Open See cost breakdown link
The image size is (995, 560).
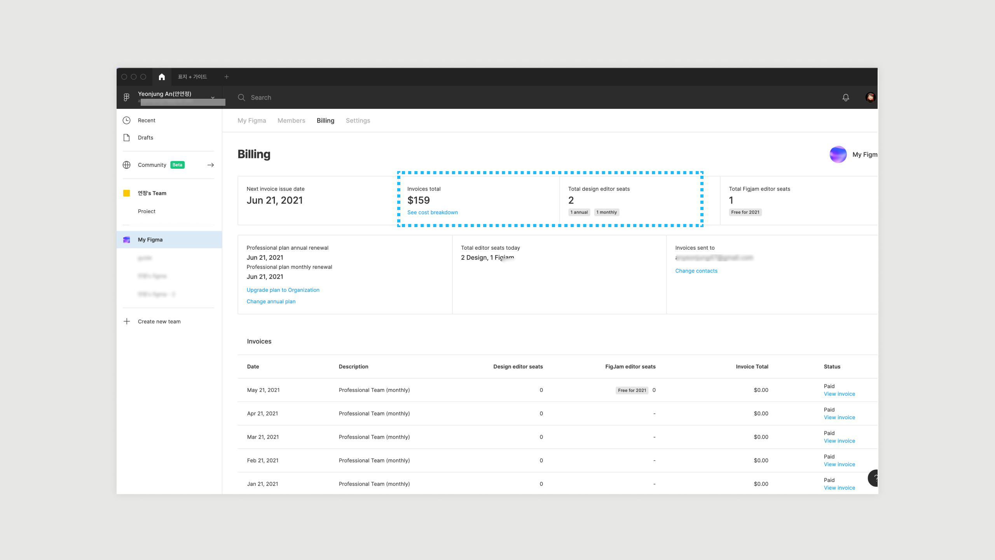point(433,212)
